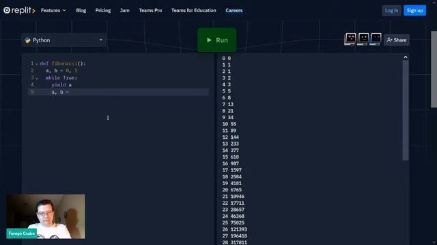The image size is (437, 245).
Task: Click the Python logo icon
Action: [27, 40]
